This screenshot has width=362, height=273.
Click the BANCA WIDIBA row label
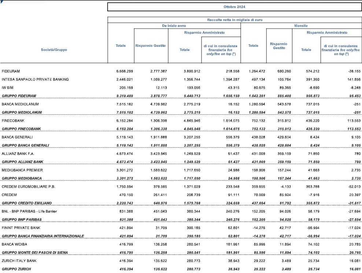tap(14, 244)
